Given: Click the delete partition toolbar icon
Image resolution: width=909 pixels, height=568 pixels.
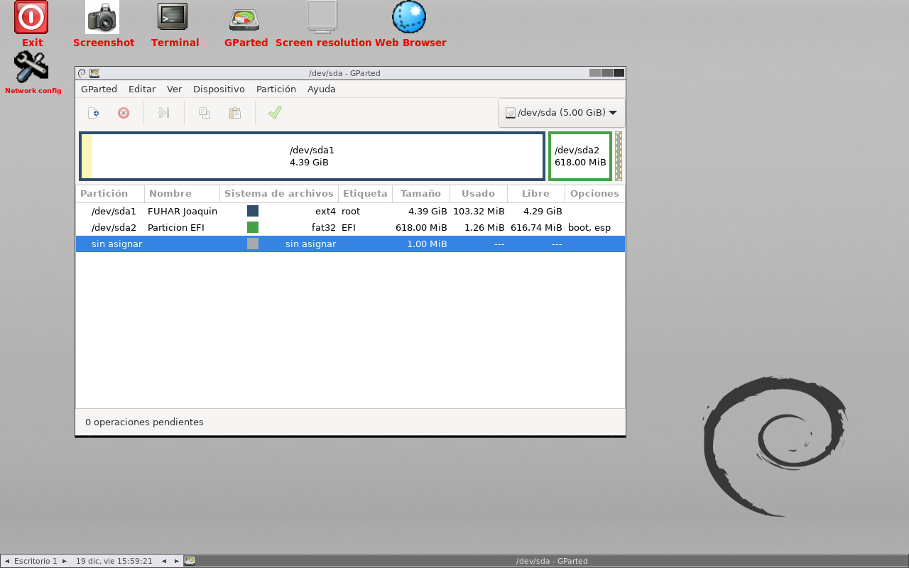Looking at the screenshot, I should point(124,113).
